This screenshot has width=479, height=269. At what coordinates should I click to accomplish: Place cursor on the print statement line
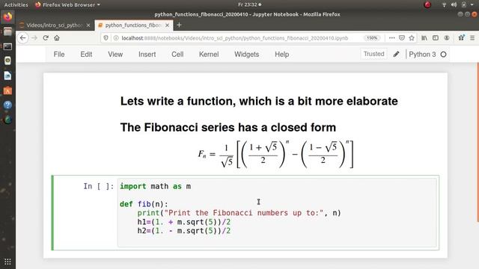click(x=239, y=213)
